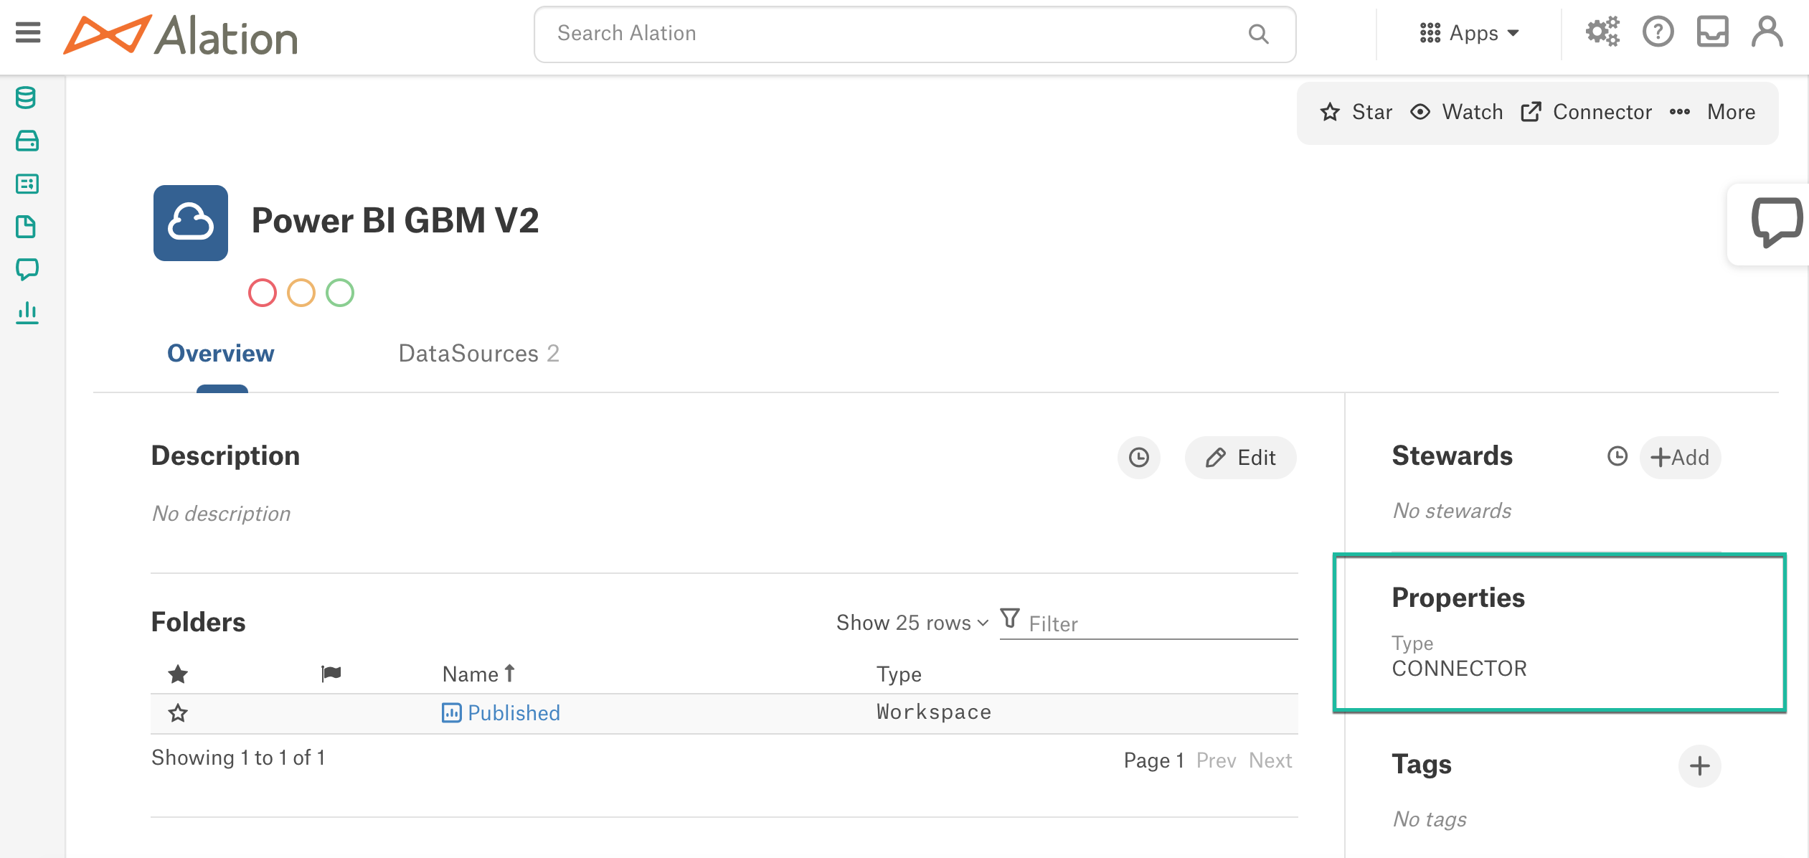
Task: Open the inbox tray icon
Action: click(1712, 32)
